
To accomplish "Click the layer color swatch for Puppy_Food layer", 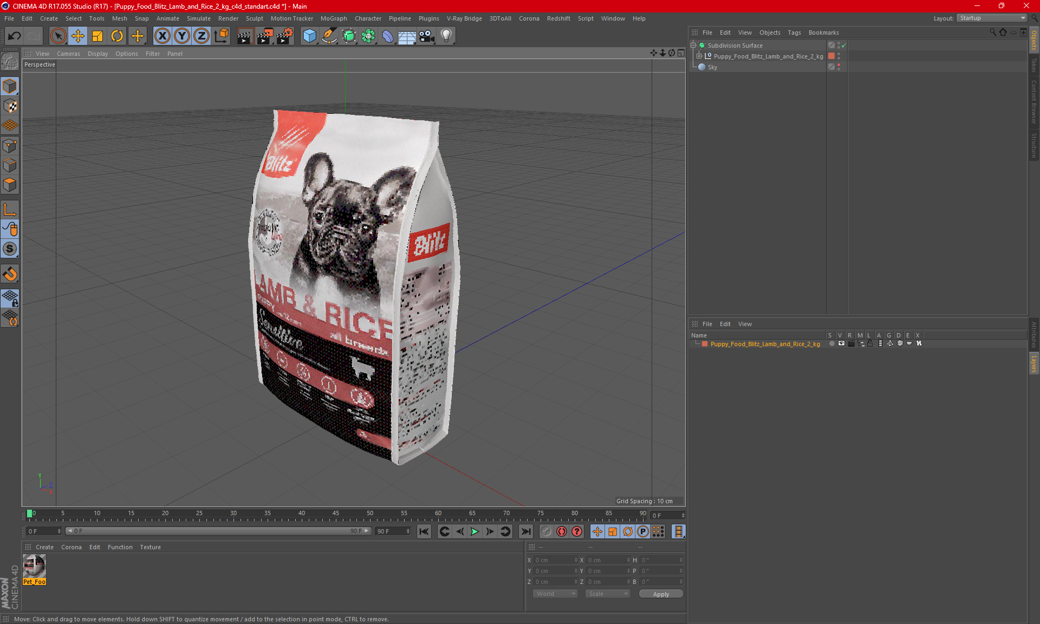I will (705, 344).
